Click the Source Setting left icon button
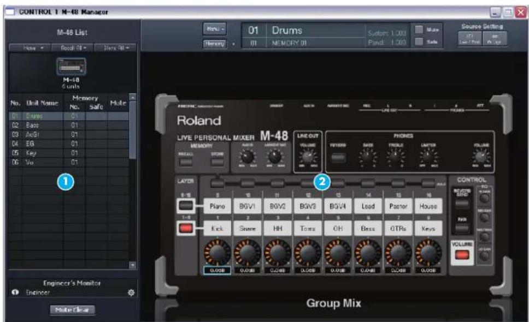 coord(469,38)
